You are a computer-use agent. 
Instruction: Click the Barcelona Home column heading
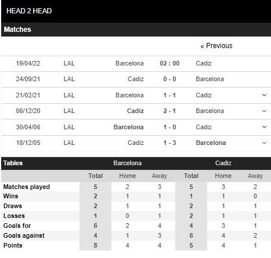[127, 176]
